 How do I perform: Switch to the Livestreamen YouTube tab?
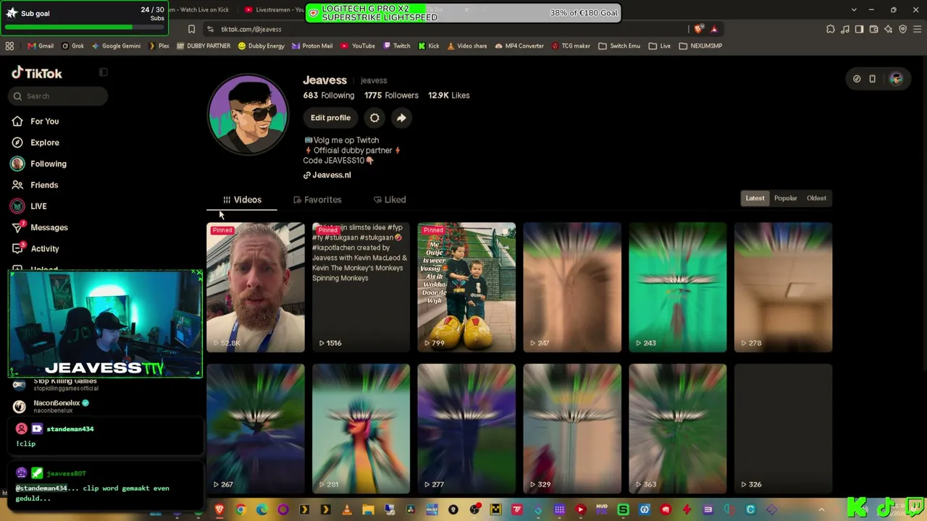pyautogui.click(x=274, y=9)
